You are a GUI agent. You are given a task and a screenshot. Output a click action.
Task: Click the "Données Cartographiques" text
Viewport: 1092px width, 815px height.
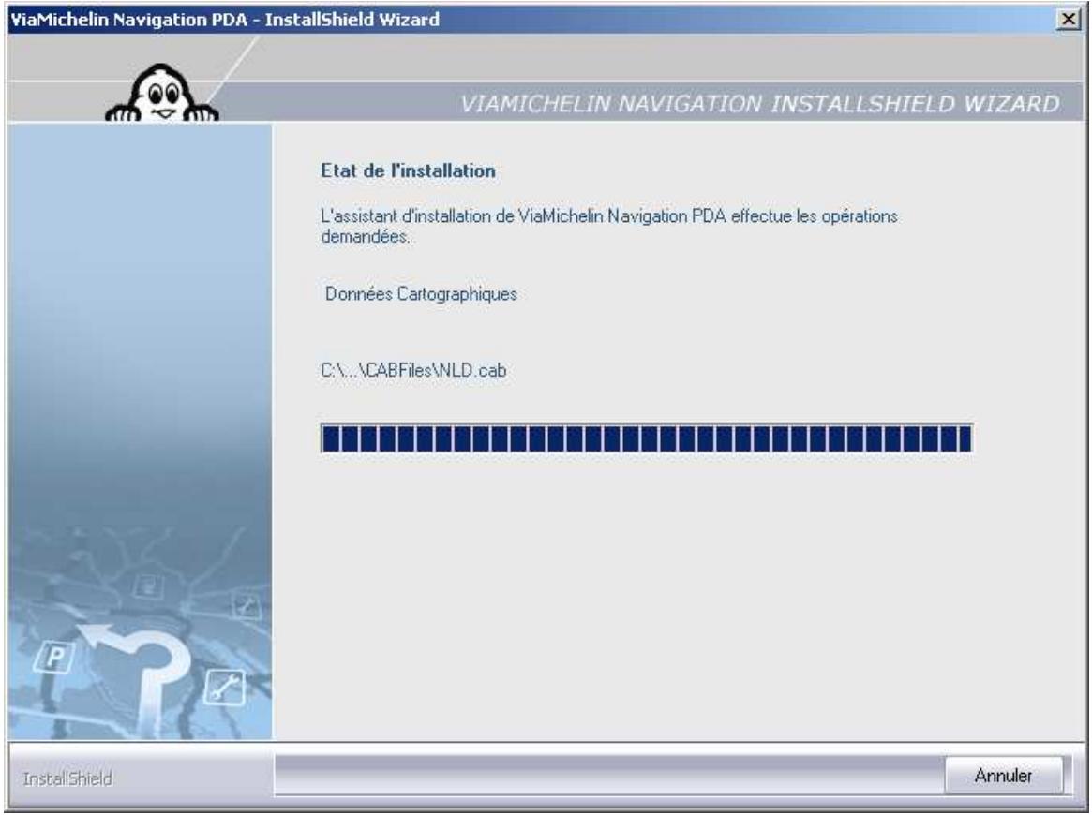(x=422, y=294)
